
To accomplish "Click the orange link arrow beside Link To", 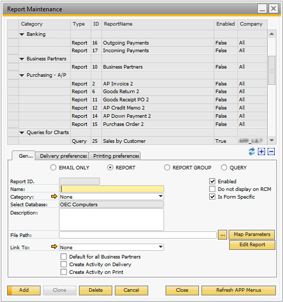I will (54, 247).
